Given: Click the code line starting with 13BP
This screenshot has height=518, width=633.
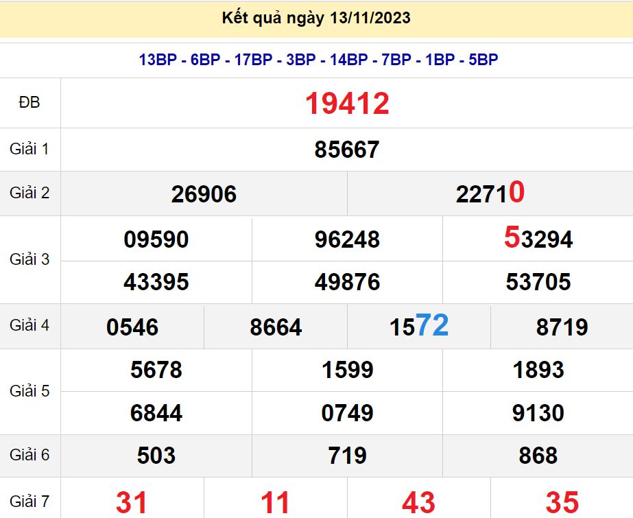Looking at the screenshot, I should [x=318, y=60].
